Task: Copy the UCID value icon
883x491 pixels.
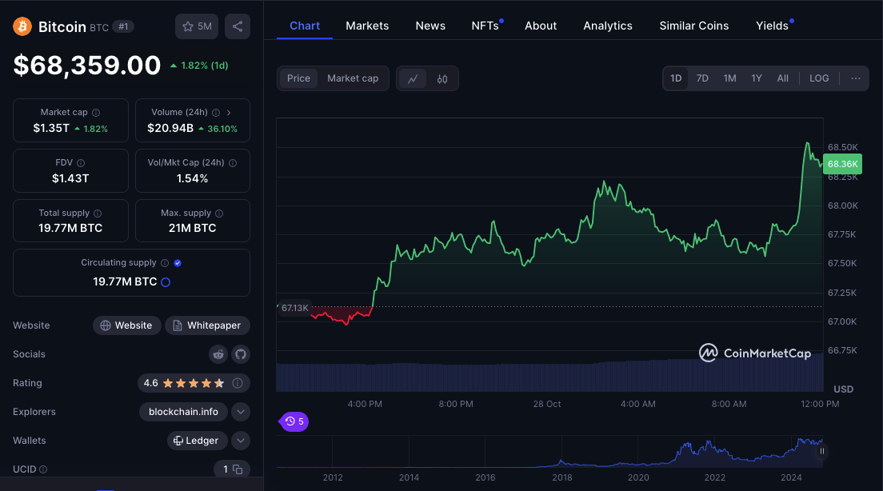Action: (x=237, y=469)
